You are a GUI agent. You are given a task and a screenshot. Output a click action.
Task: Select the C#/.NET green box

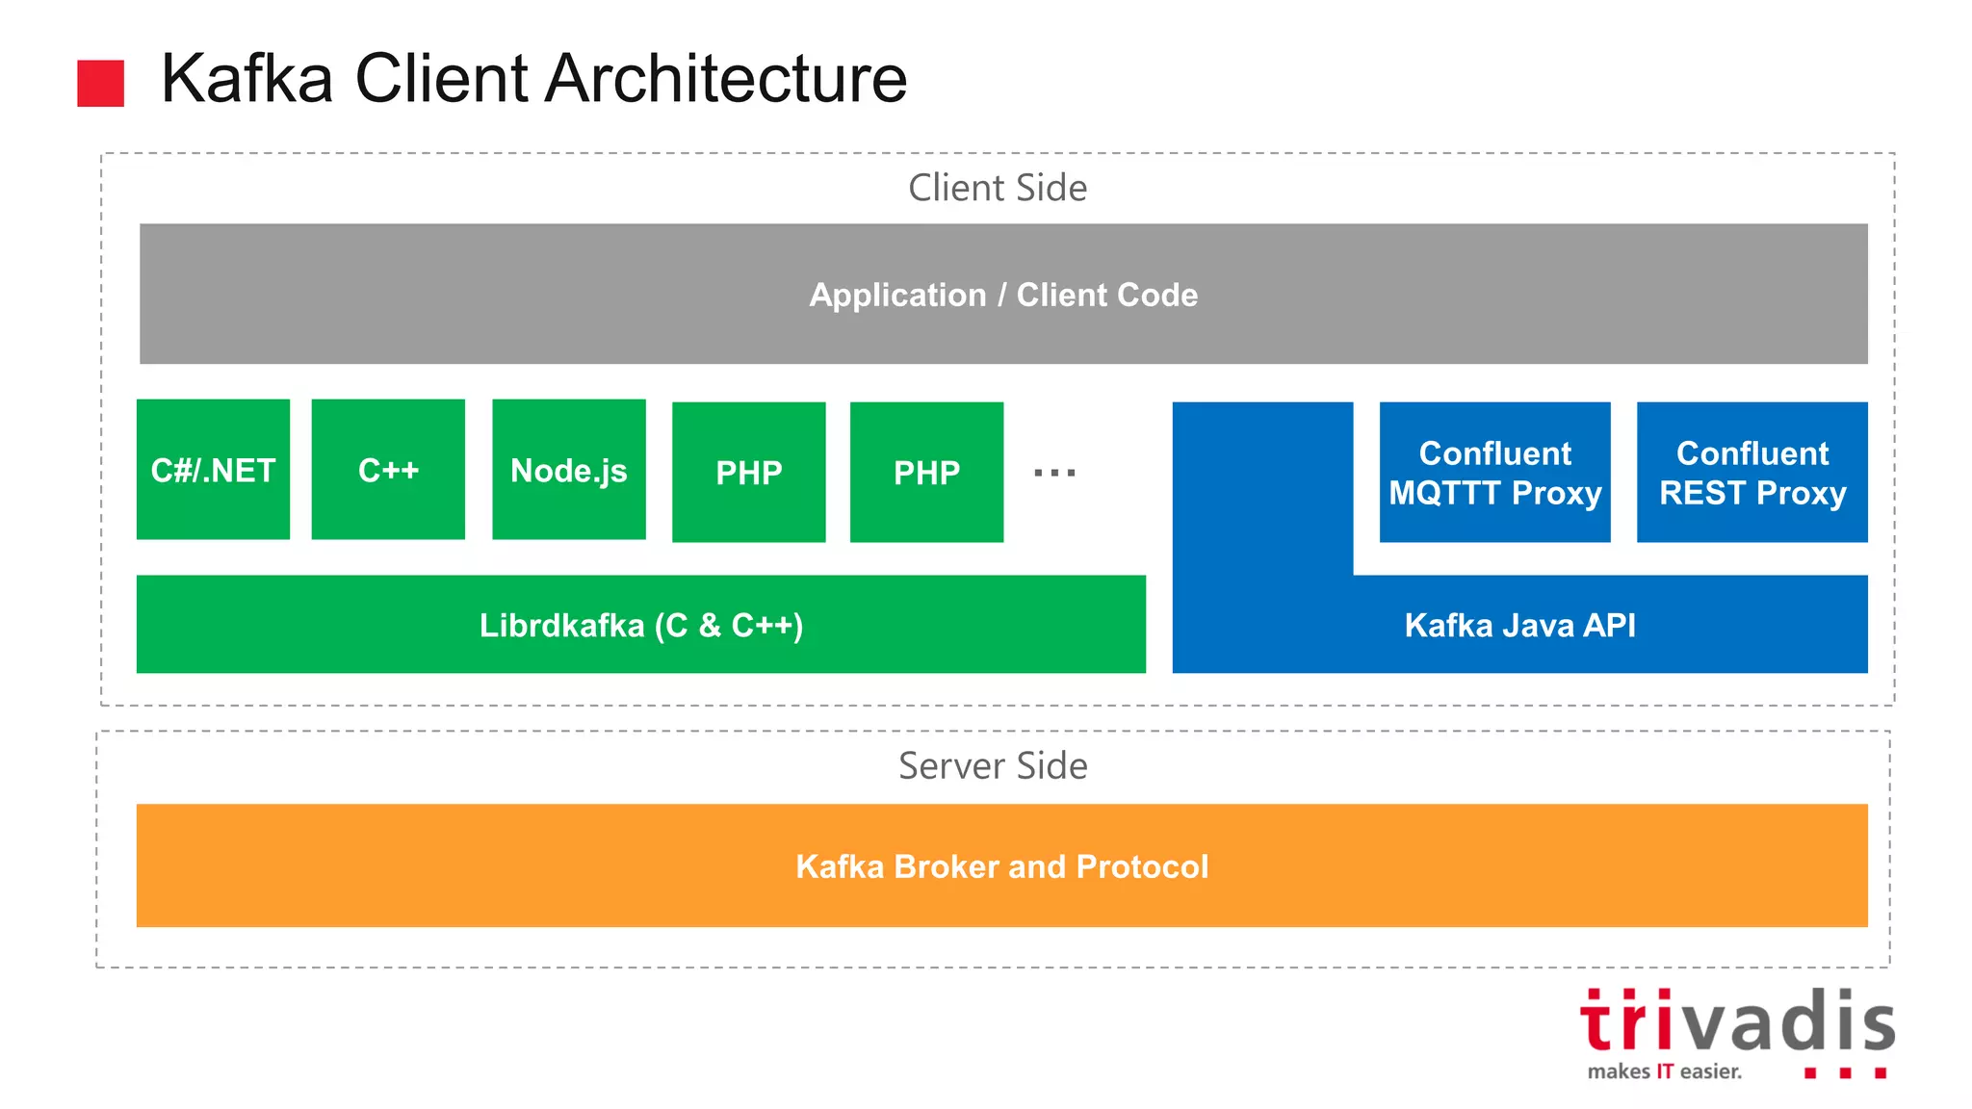(x=213, y=470)
